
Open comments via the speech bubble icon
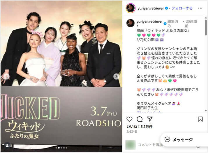[x=140, y=119]
